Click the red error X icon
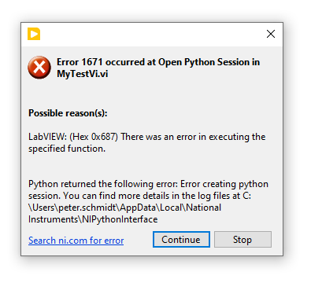Screen dimensions: 311x283 (x=39, y=68)
